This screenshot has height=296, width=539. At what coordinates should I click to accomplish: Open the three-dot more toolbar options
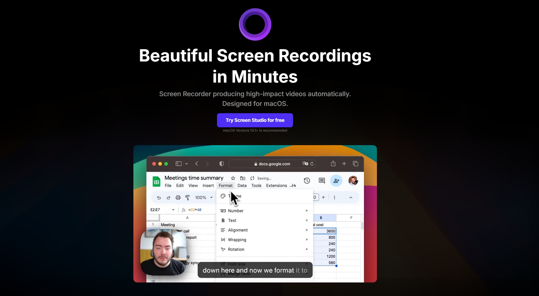(334, 197)
